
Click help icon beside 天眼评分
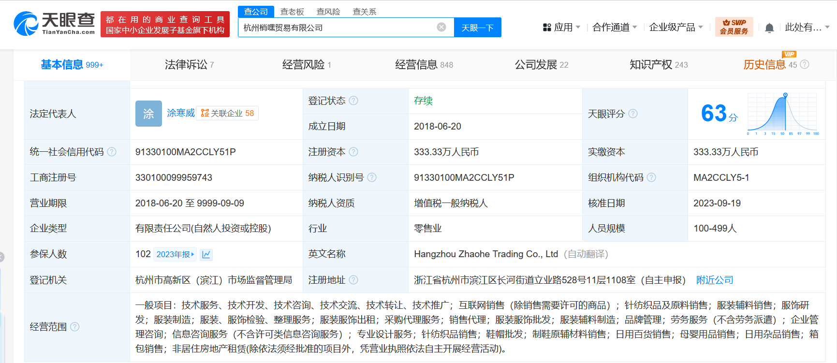pos(633,114)
